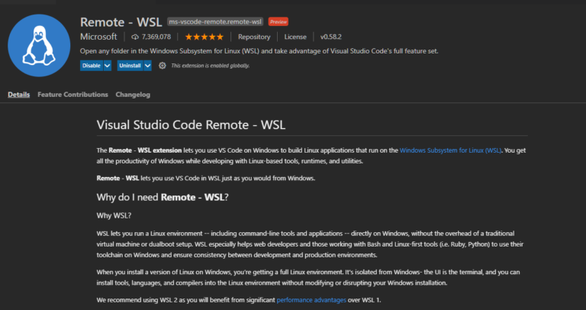Click the five-star rating
586x310 pixels.
point(204,37)
